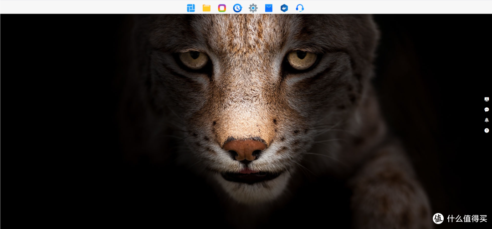Open the gear control panel icon
Viewport: 492px width, 229px height.
point(253,8)
